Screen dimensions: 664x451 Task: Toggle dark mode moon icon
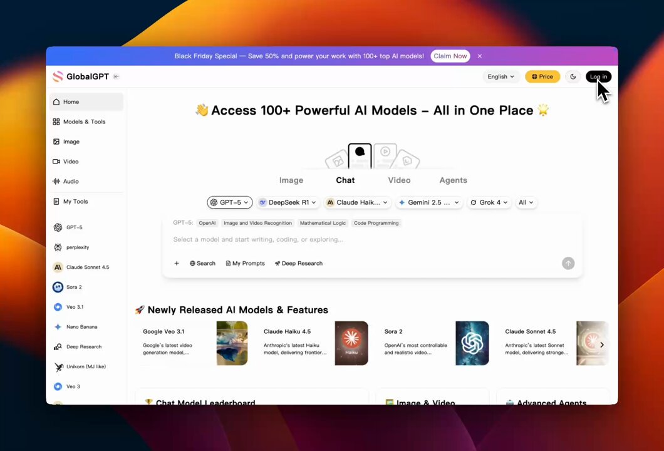coord(573,76)
